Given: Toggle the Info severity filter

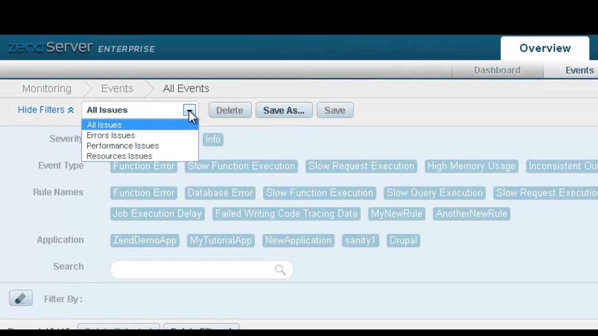Looking at the screenshot, I should pyautogui.click(x=213, y=139).
